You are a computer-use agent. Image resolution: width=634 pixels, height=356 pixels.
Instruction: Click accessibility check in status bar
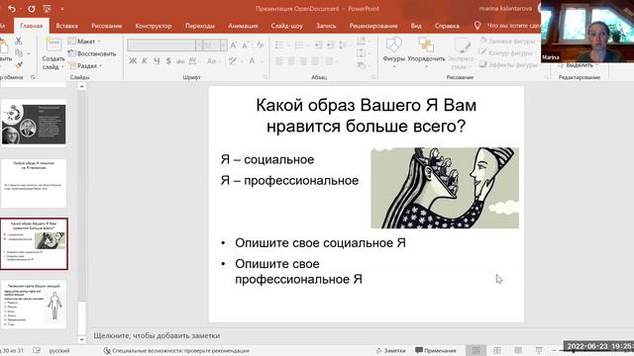pyautogui.click(x=176, y=350)
